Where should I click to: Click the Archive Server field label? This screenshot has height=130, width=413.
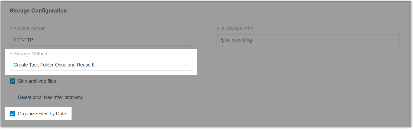click(29, 28)
